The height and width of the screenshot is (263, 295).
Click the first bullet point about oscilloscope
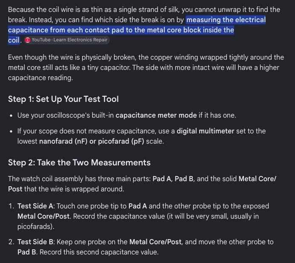tap(127, 115)
